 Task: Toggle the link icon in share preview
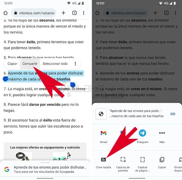tap(173, 114)
